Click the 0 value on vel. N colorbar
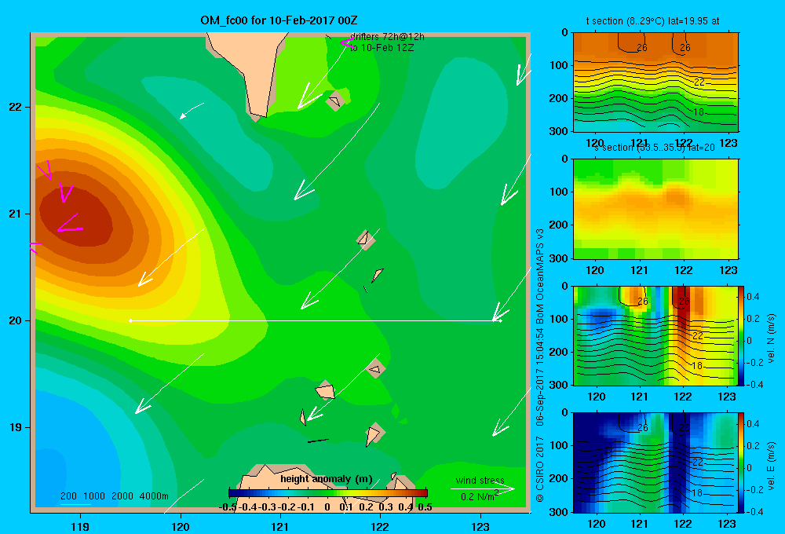The height and width of the screenshot is (534, 785). (x=750, y=341)
